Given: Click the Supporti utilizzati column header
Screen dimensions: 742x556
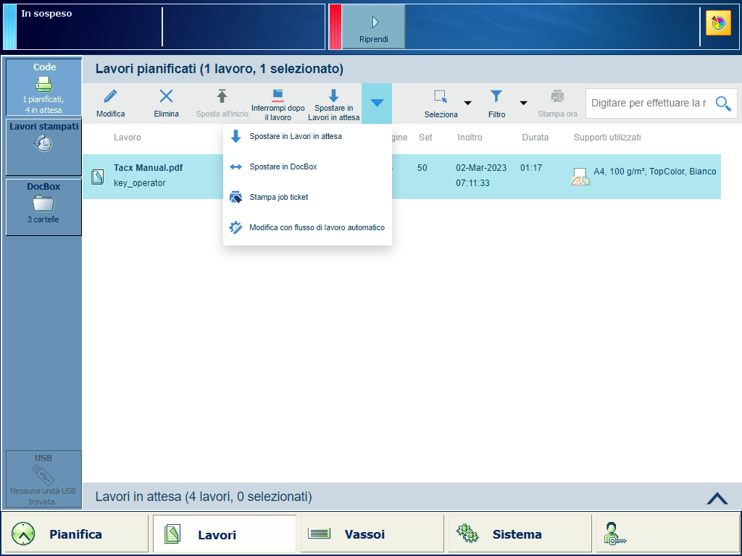Looking at the screenshot, I should 607,137.
